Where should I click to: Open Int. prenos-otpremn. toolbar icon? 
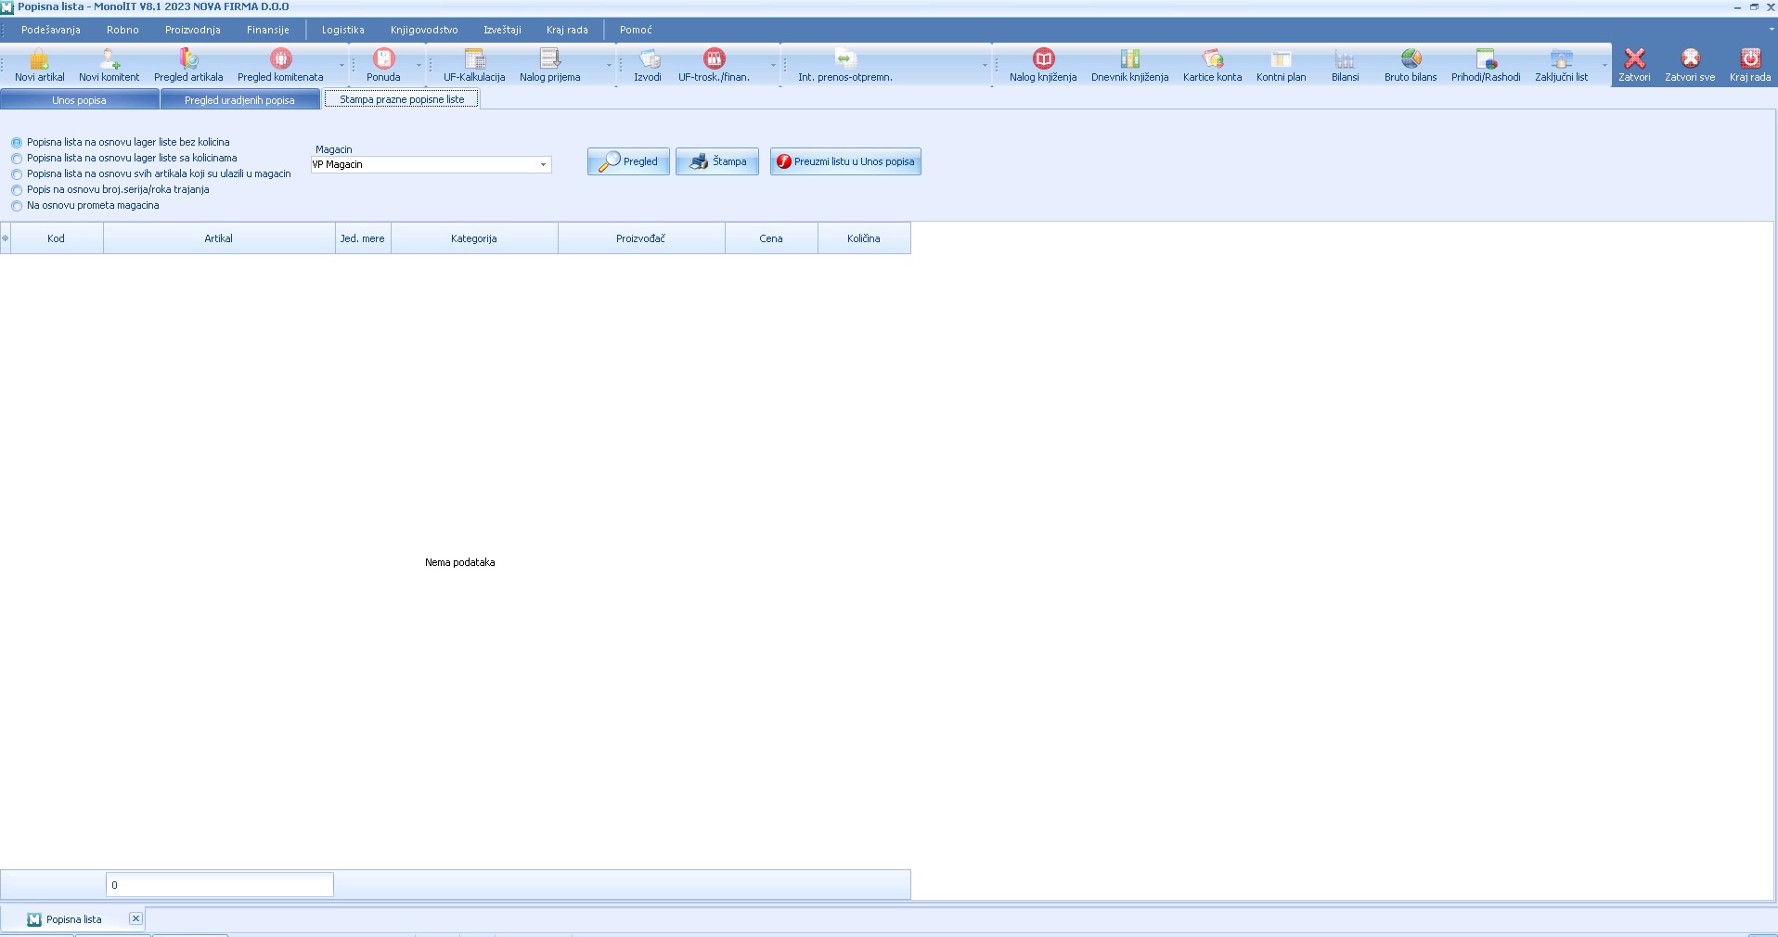[844, 65]
